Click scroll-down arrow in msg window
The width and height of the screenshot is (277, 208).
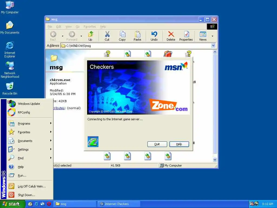point(215,160)
